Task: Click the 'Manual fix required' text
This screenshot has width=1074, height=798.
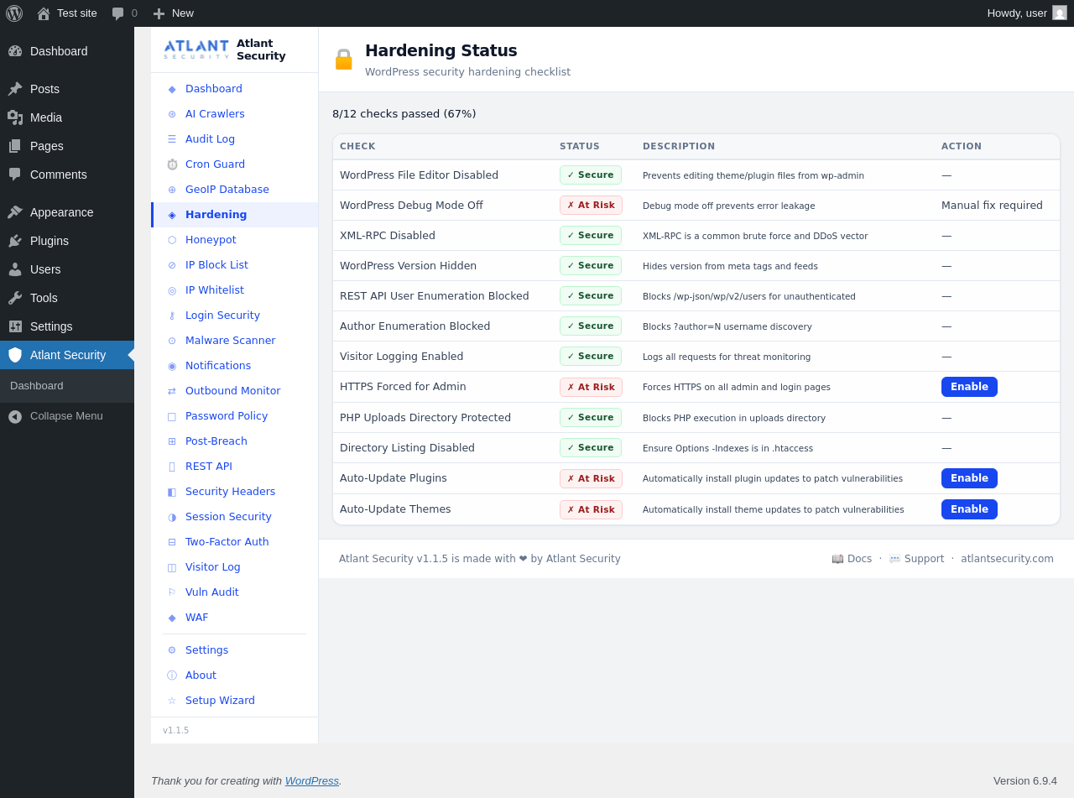Action: (992, 206)
